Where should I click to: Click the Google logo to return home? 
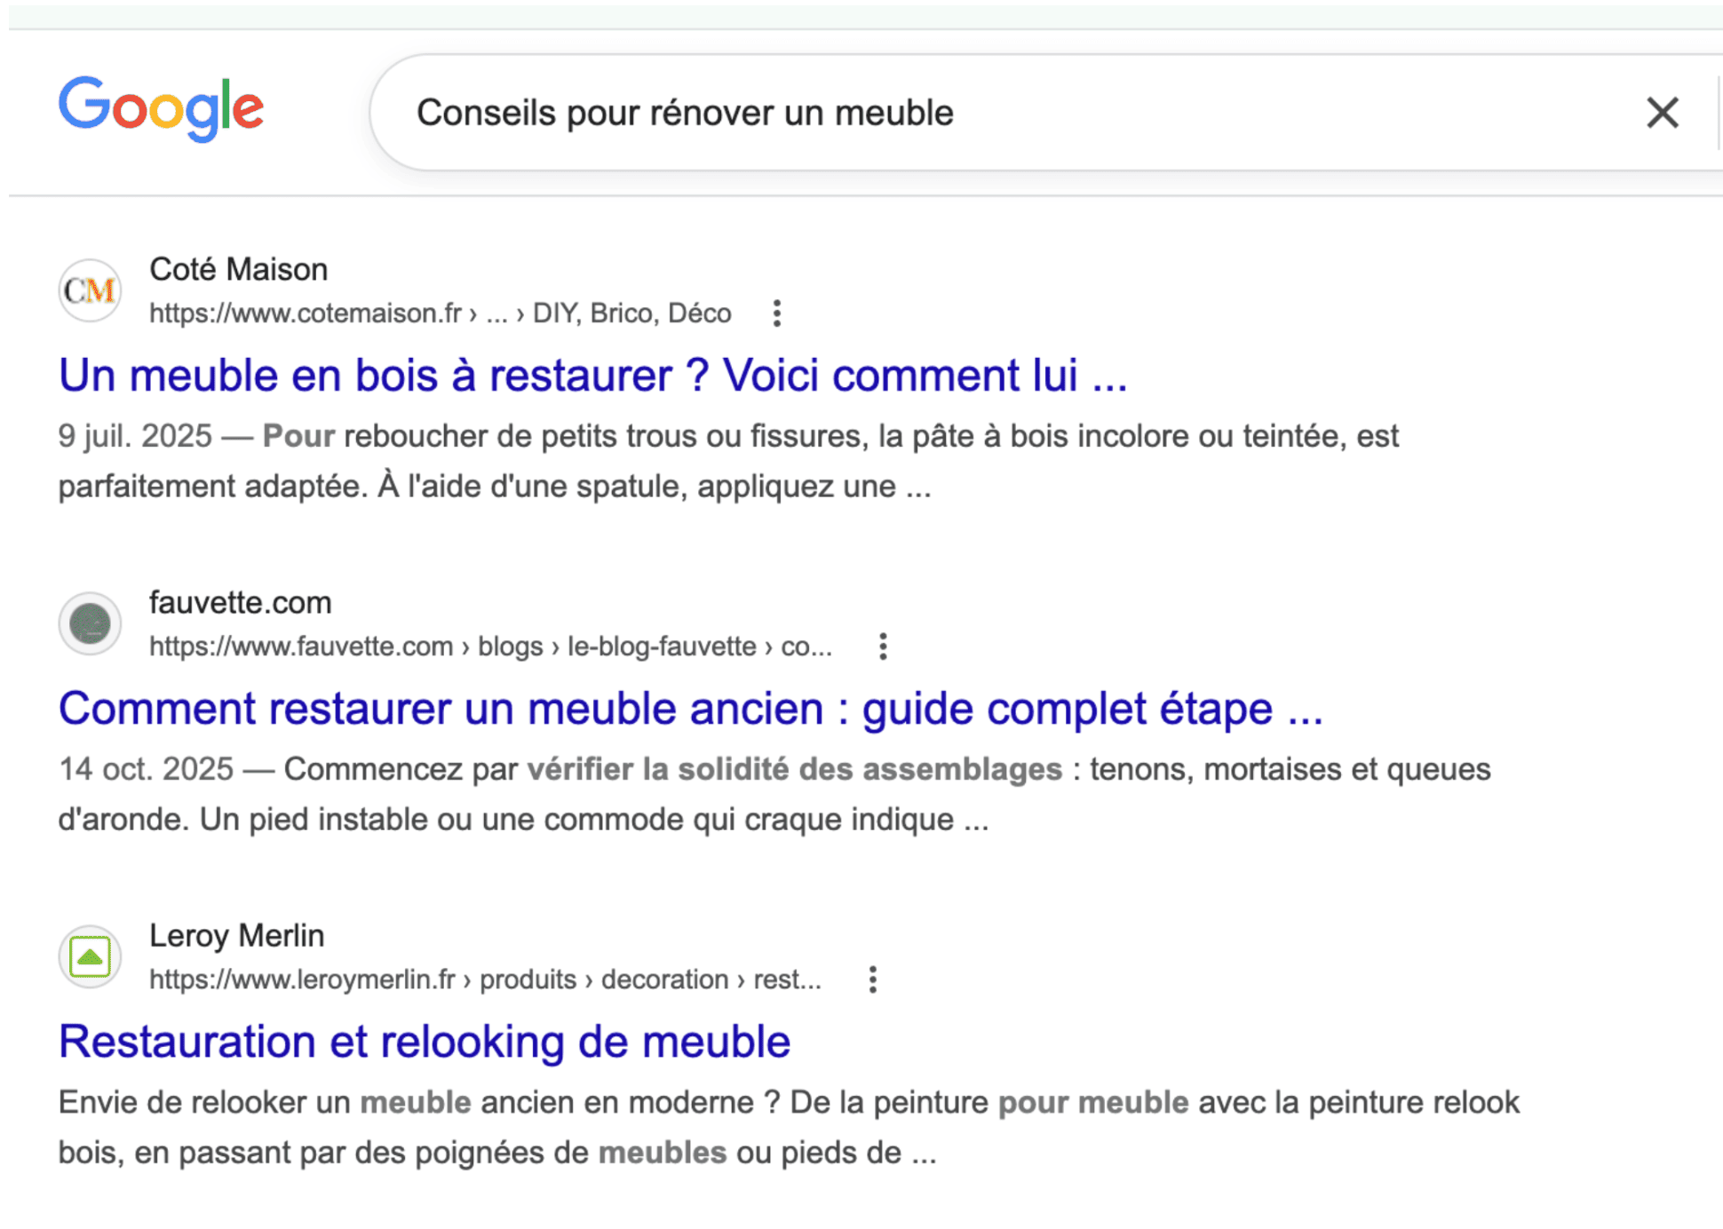(161, 109)
